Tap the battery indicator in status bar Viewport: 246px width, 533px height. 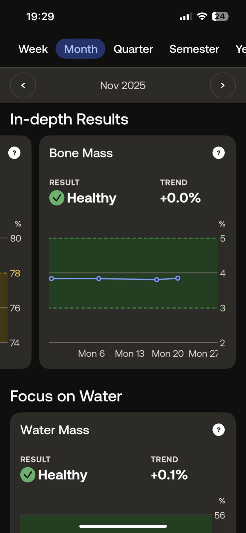pyautogui.click(x=220, y=16)
